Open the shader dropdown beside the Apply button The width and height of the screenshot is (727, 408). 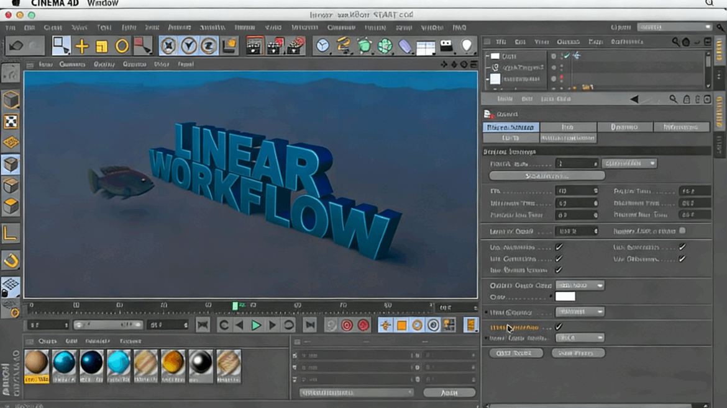[x=357, y=392]
